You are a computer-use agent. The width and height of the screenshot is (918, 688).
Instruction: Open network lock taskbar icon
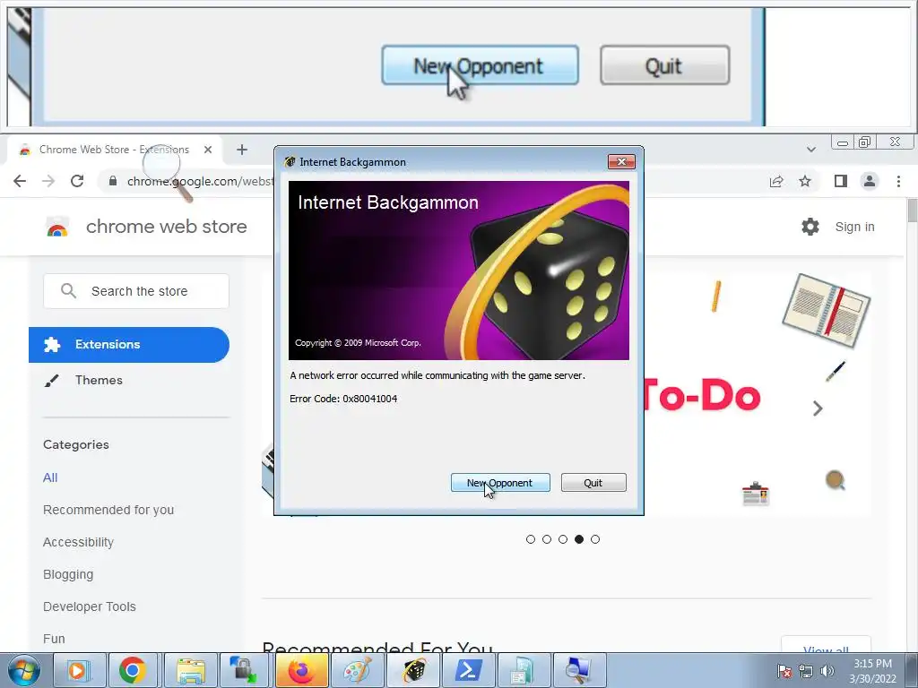tap(244, 670)
